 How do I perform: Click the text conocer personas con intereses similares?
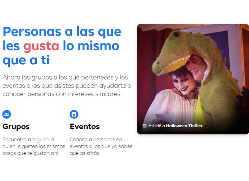[62, 94]
